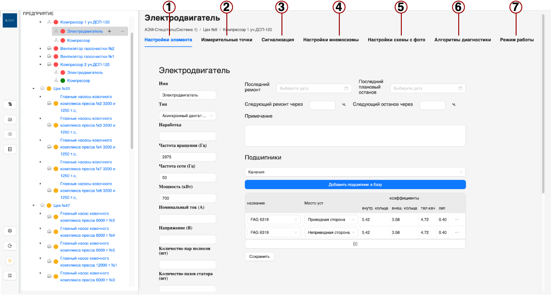Image resolution: width=551 pixels, height=295 pixels.
Task: Click the Примечание text area
Action: [355, 136]
